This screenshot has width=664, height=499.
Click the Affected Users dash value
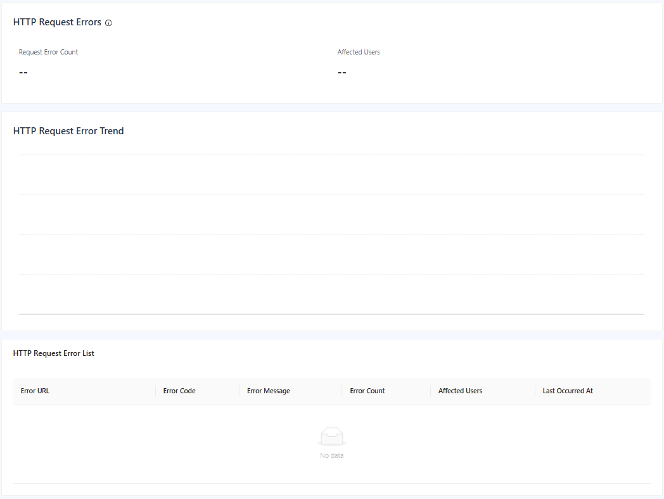pos(342,72)
